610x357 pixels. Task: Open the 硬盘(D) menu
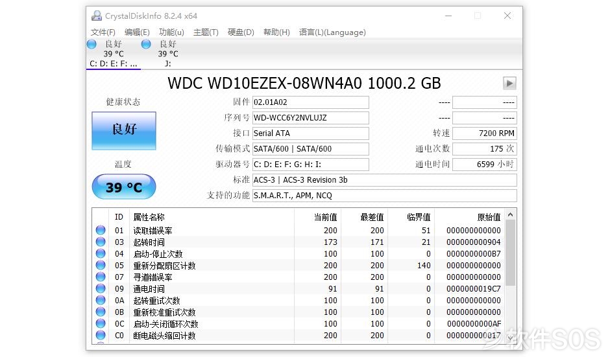pos(241,32)
